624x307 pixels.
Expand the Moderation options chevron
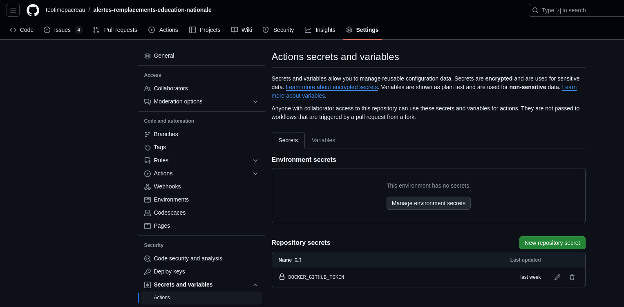point(255,101)
